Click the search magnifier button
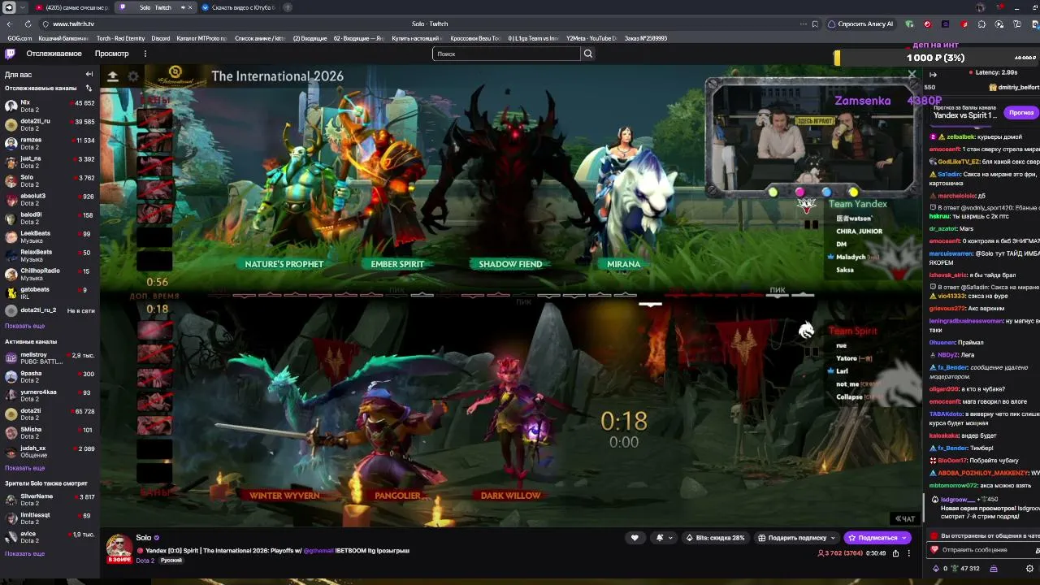The width and height of the screenshot is (1040, 585). tap(588, 54)
